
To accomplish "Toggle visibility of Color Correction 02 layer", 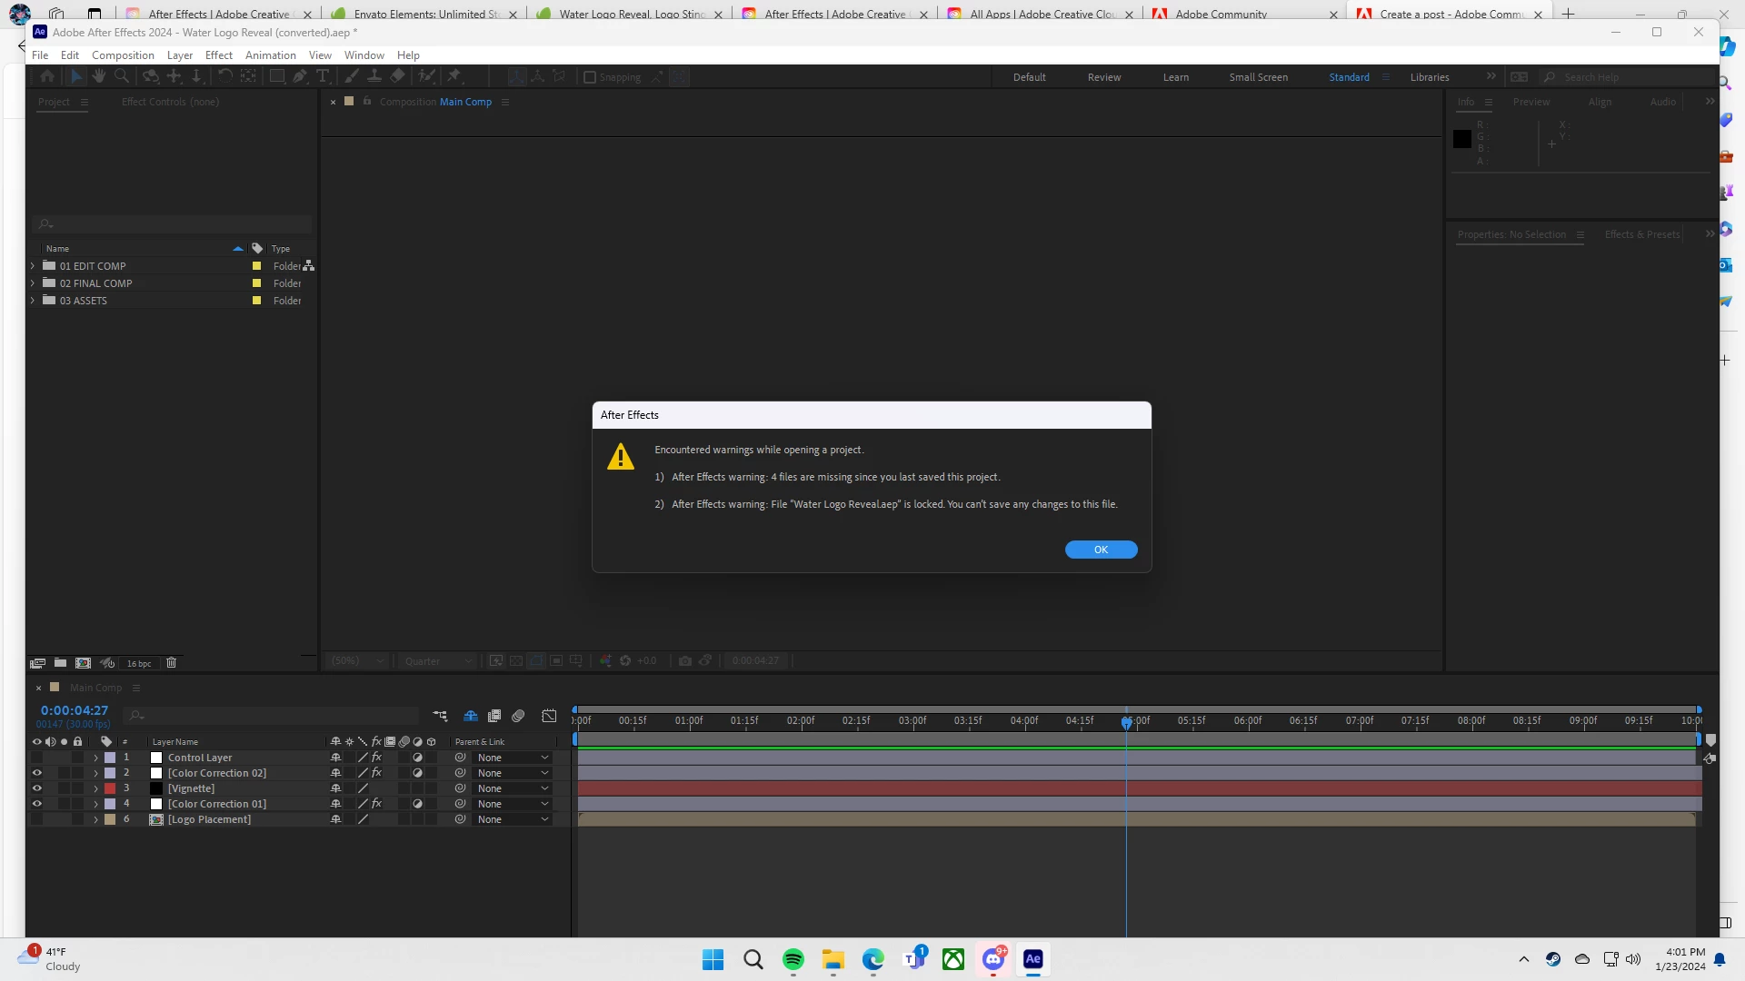I will (37, 773).
